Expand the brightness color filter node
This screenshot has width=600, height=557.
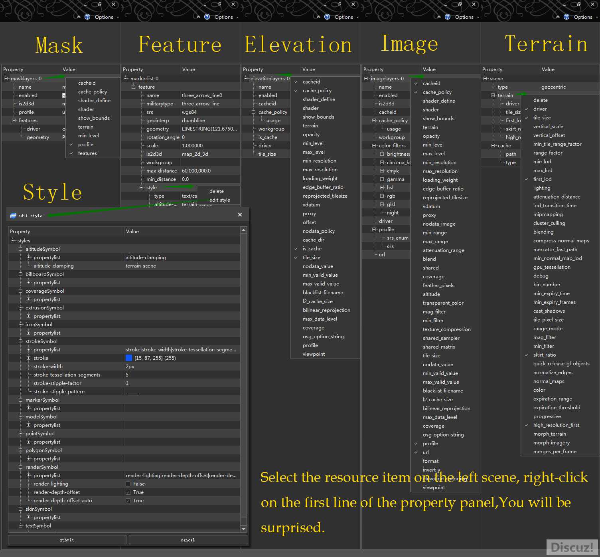coord(382,154)
